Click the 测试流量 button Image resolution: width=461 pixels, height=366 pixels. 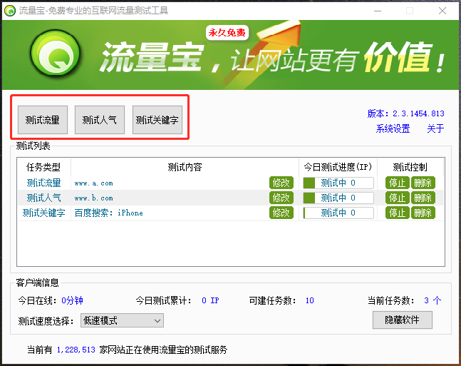pos(43,120)
